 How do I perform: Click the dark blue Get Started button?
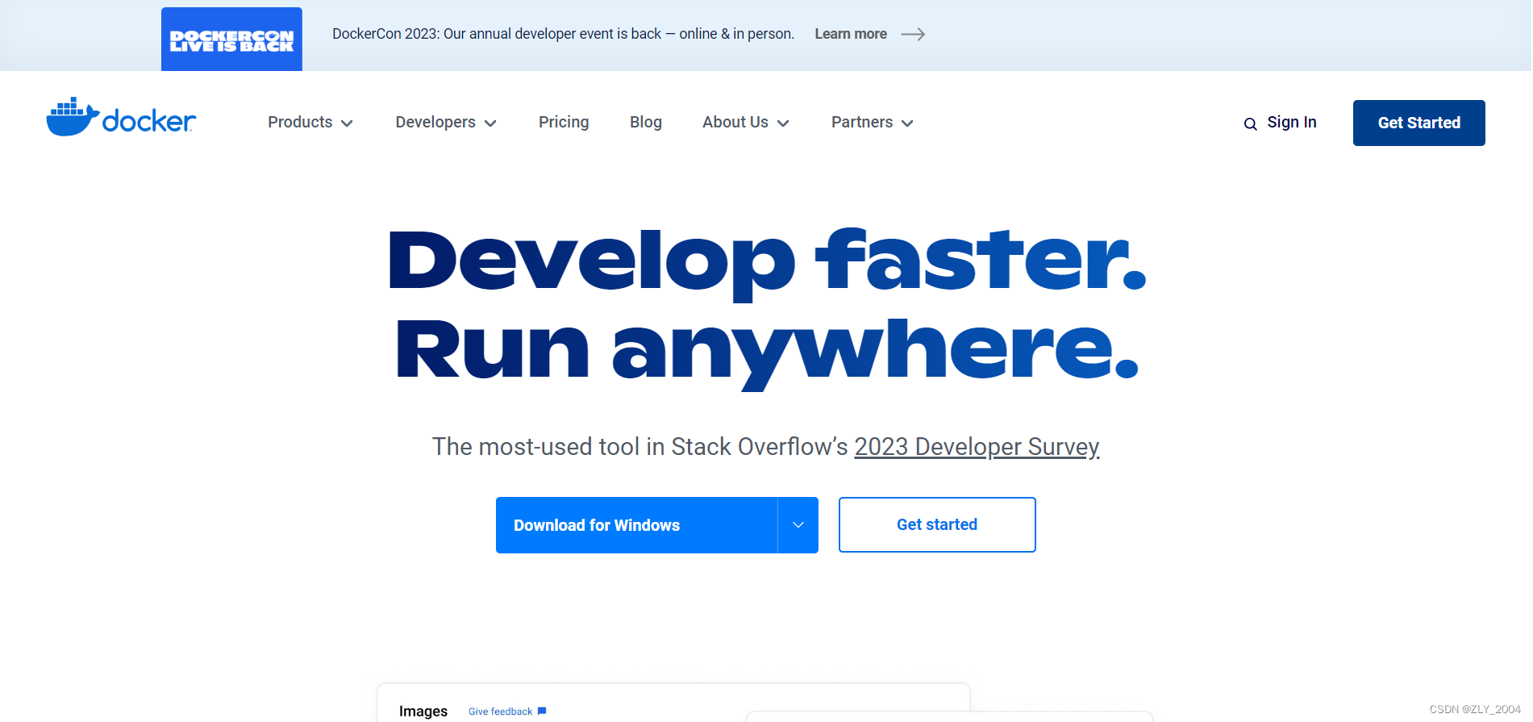click(1419, 123)
